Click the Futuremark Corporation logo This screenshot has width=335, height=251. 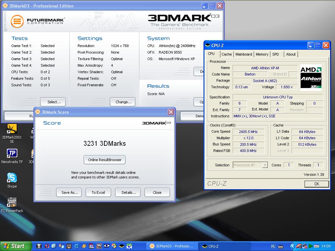pyautogui.click(x=38, y=21)
